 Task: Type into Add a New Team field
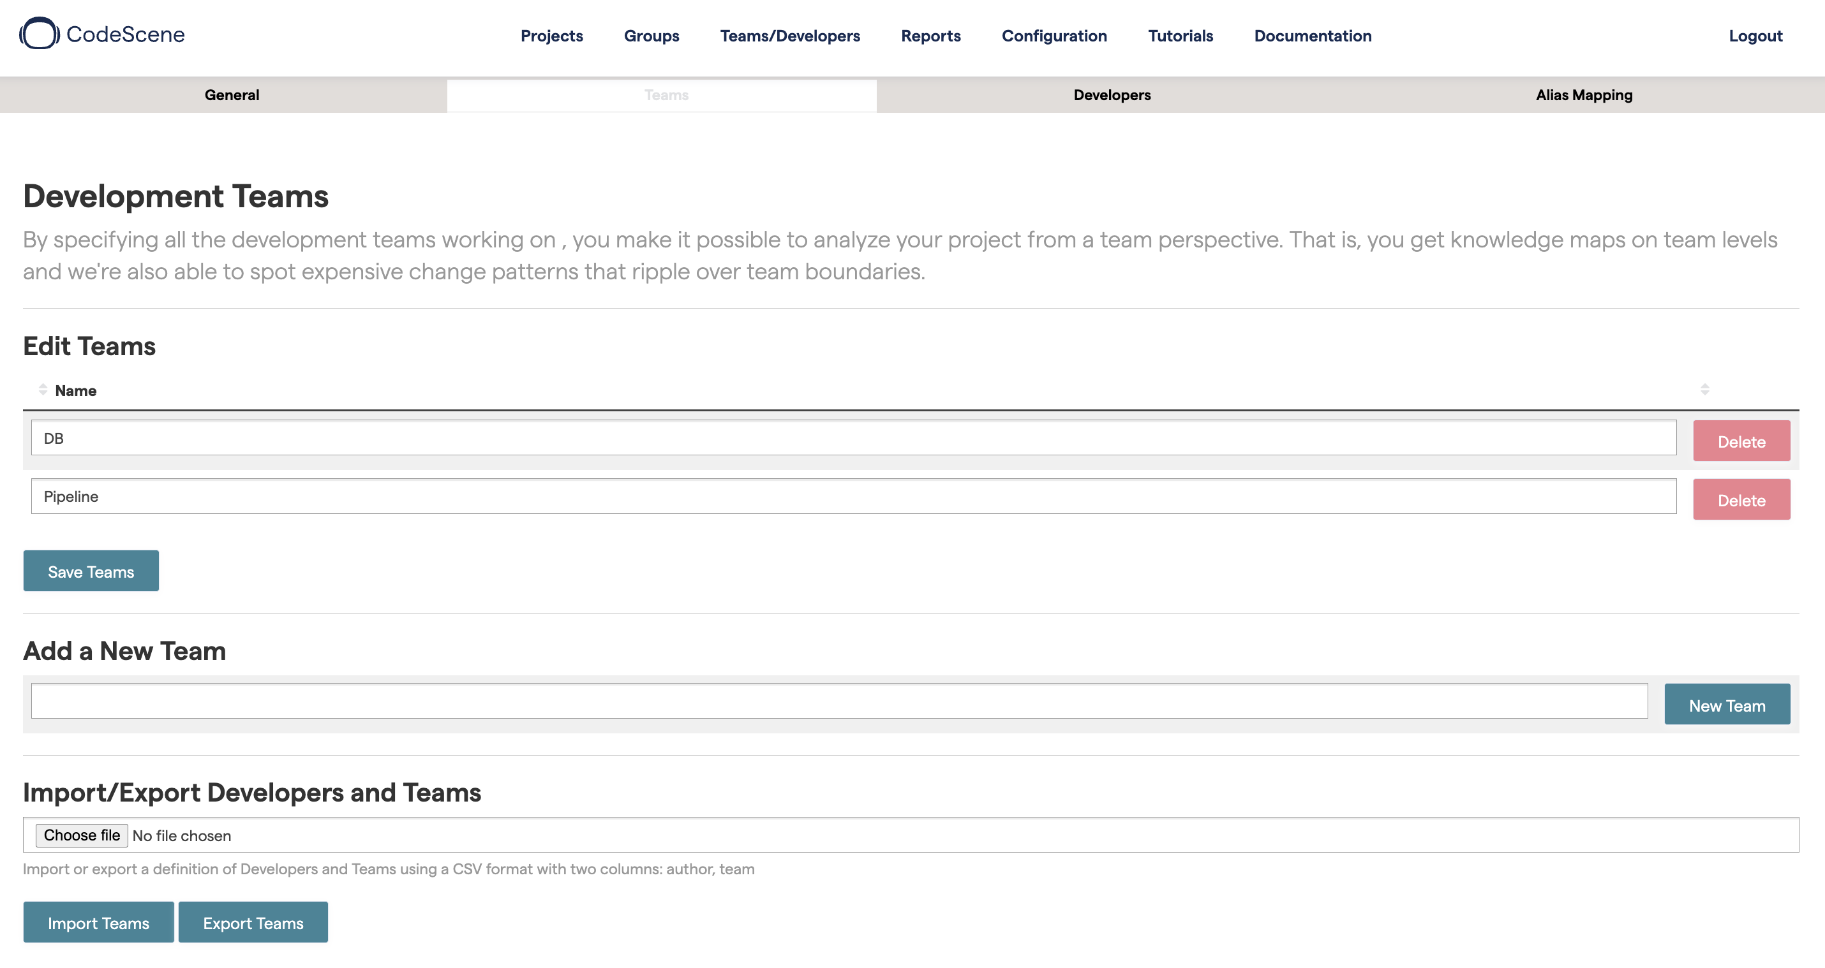pyautogui.click(x=839, y=705)
